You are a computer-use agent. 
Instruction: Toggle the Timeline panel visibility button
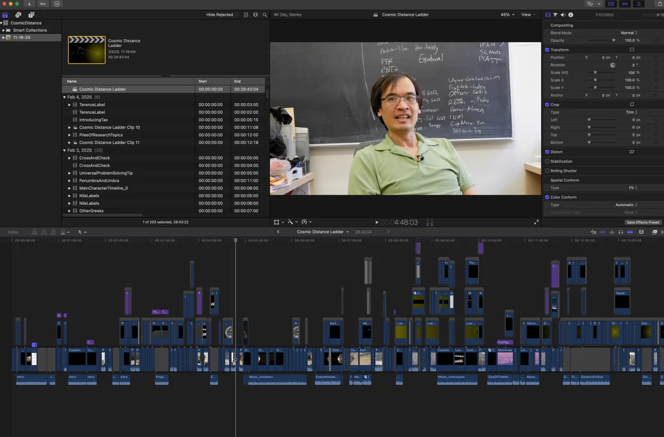[x=625, y=4]
